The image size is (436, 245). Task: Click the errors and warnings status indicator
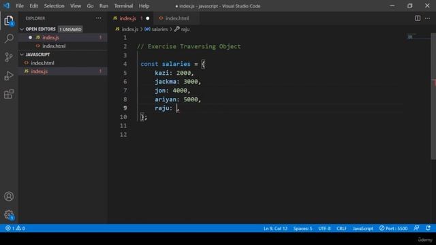[15, 228]
